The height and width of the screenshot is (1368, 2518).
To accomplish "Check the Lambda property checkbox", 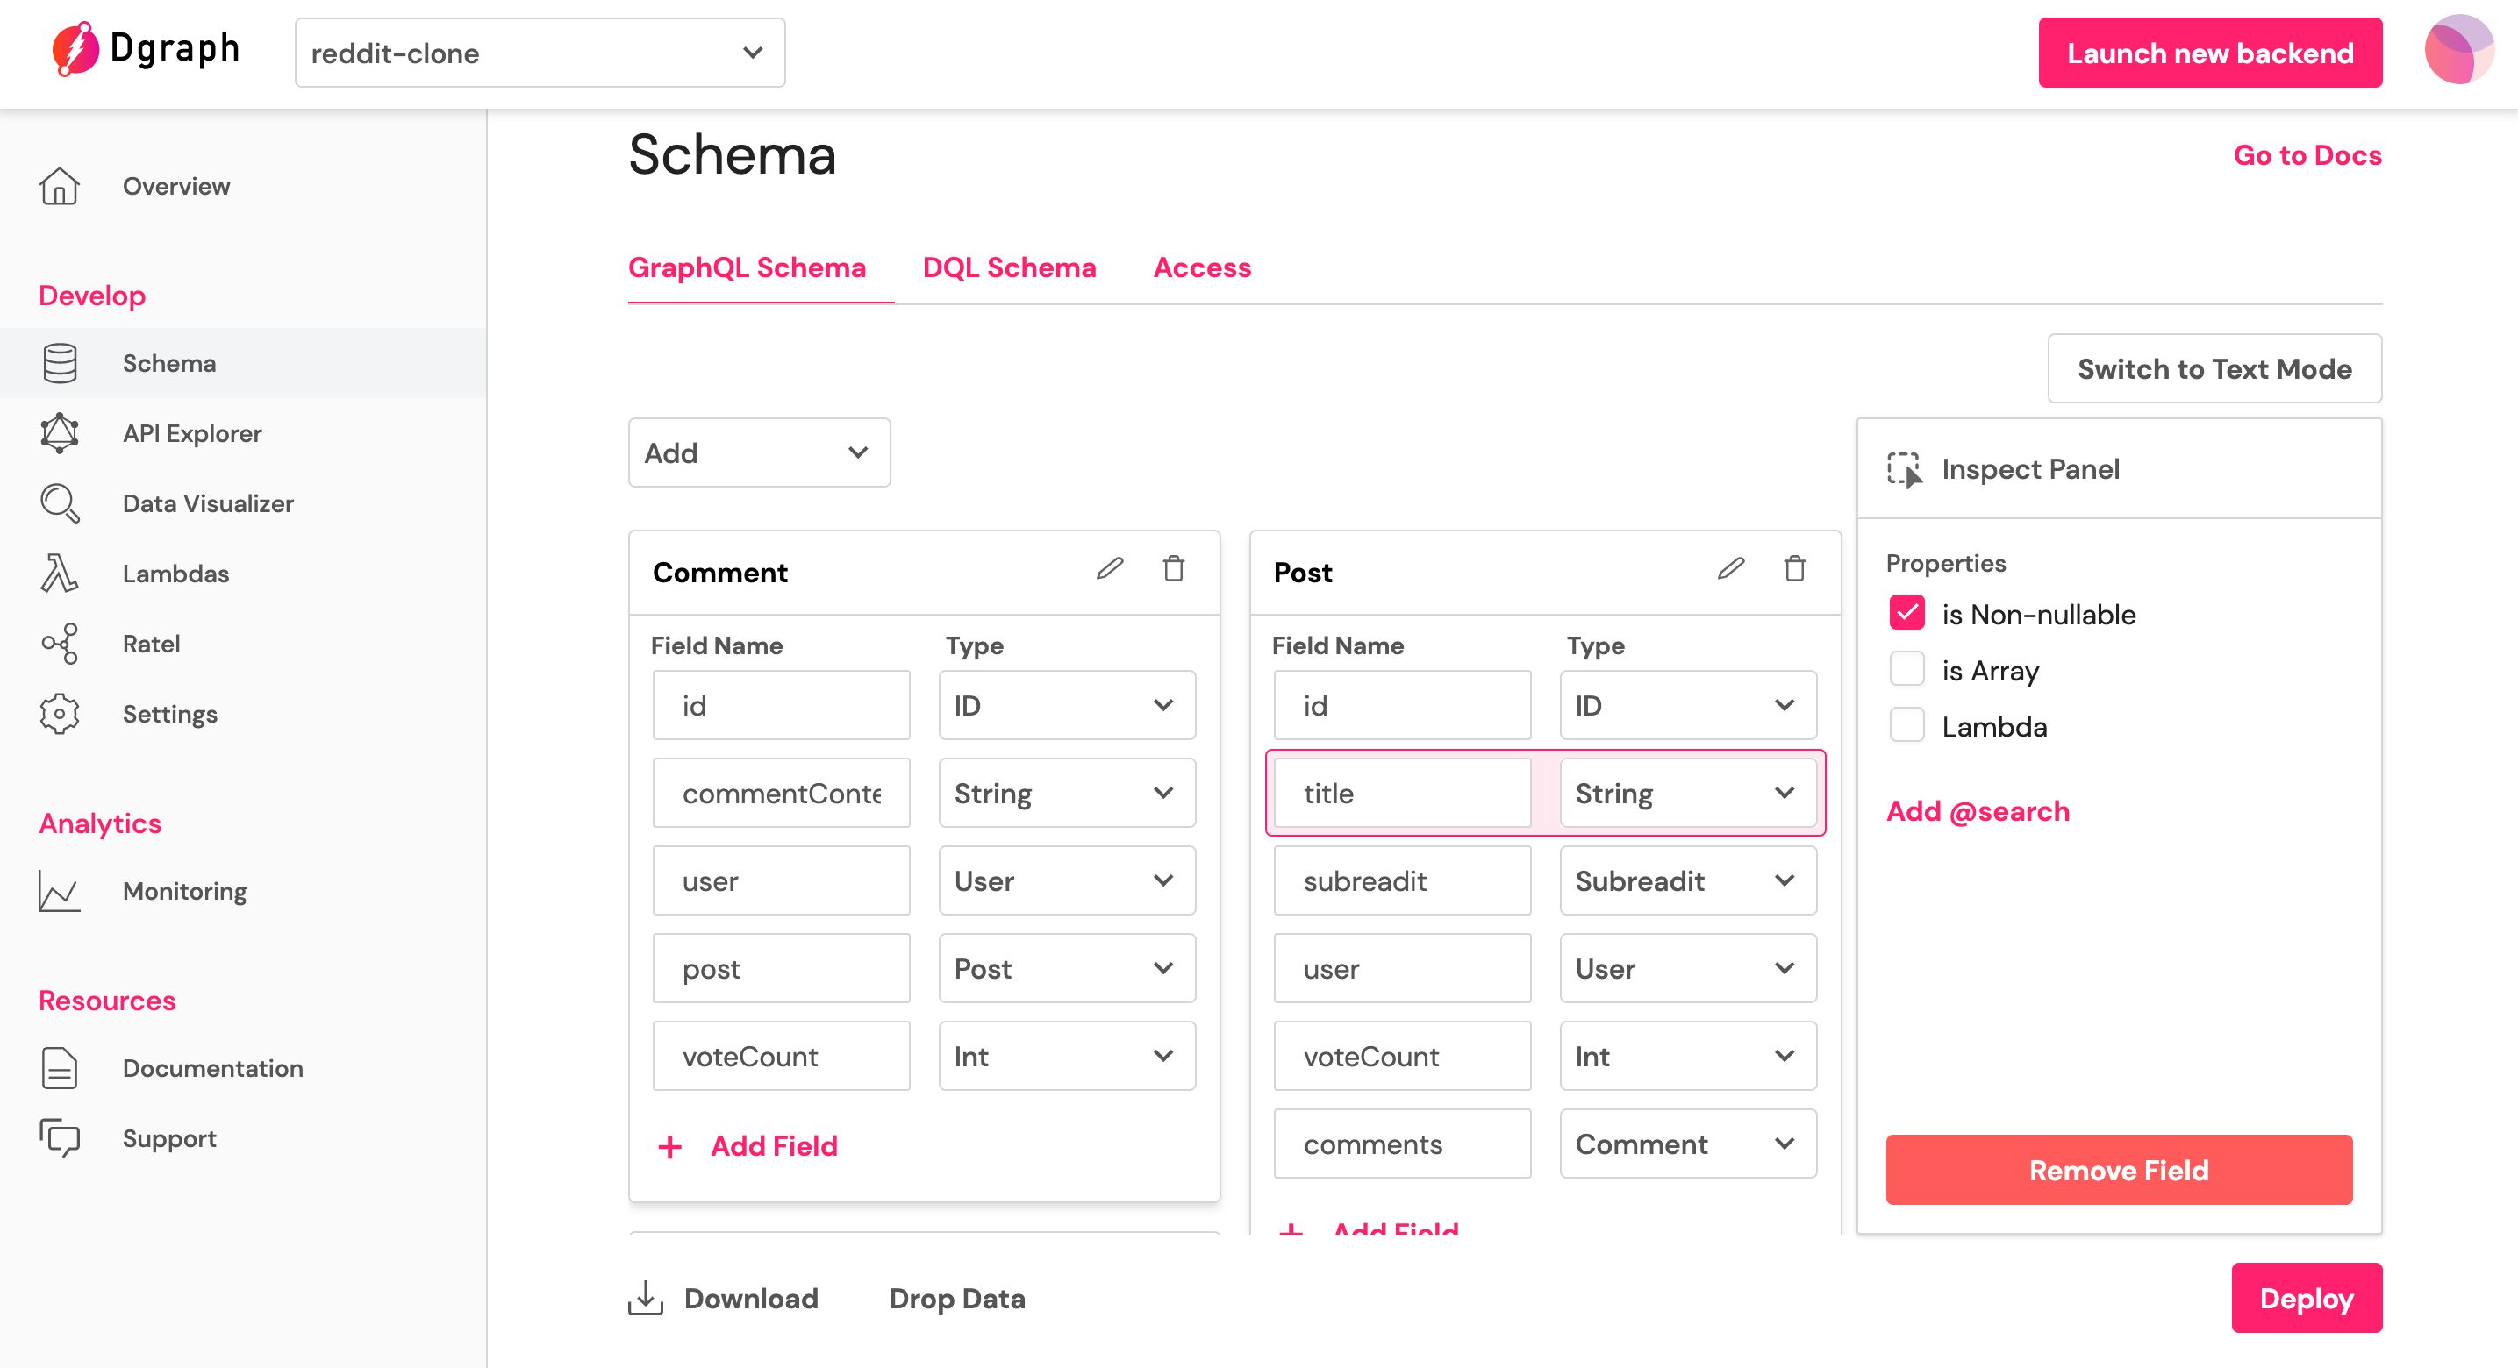I will click(1906, 726).
